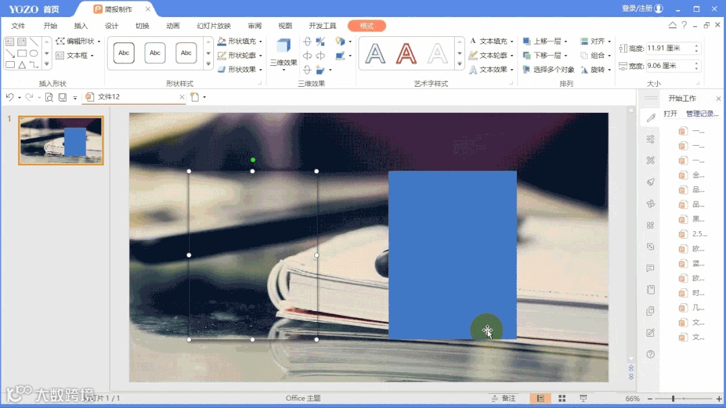Image resolution: width=726 pixels, height=408 pixels.
Task: Open the 文件 menu
Action: pyautogui.click(x=18, y=26)
